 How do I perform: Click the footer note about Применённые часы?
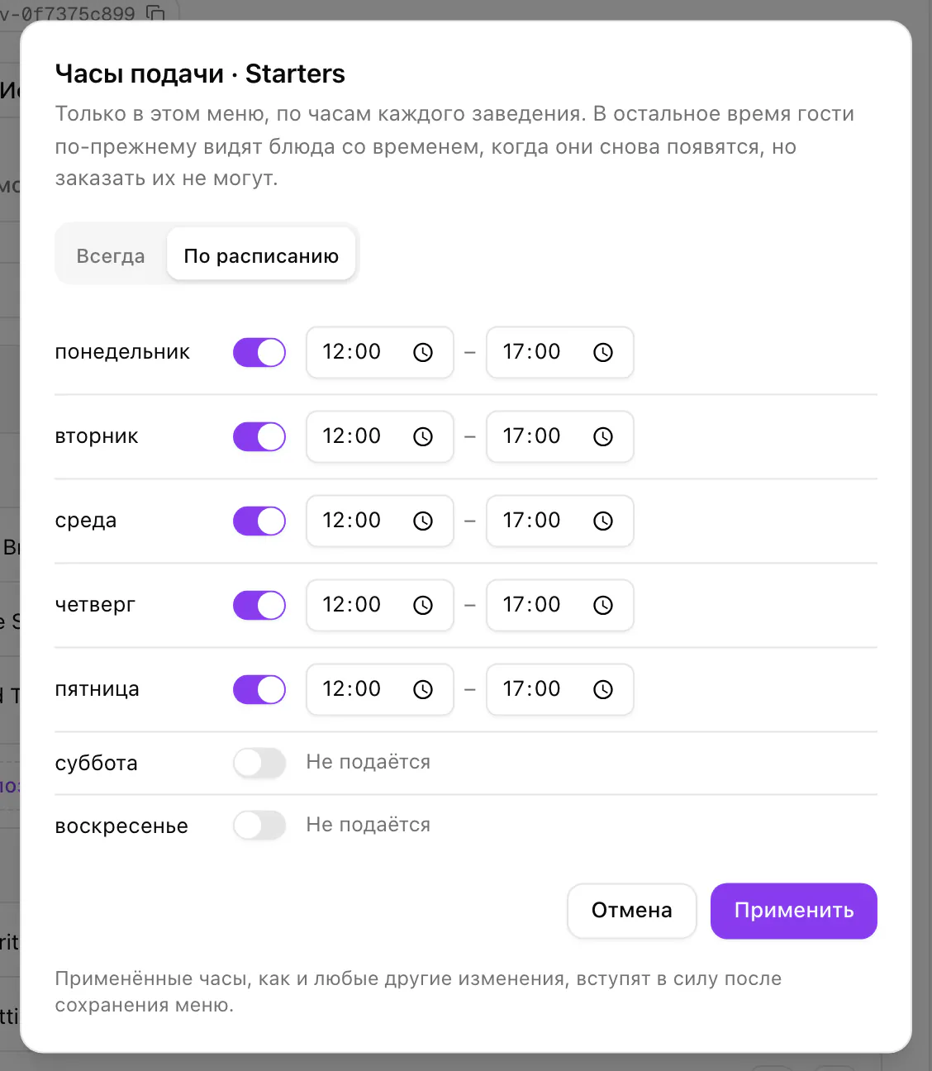(x=418, y=992)
